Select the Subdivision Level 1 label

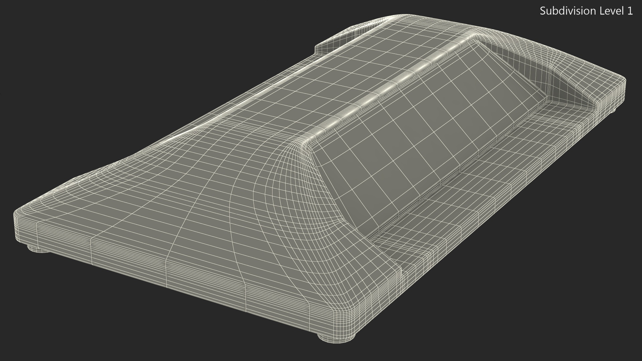586,11
